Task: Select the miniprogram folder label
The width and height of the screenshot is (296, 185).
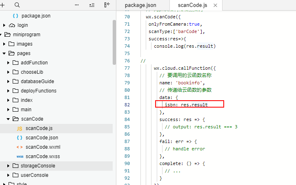Action: 27,35
